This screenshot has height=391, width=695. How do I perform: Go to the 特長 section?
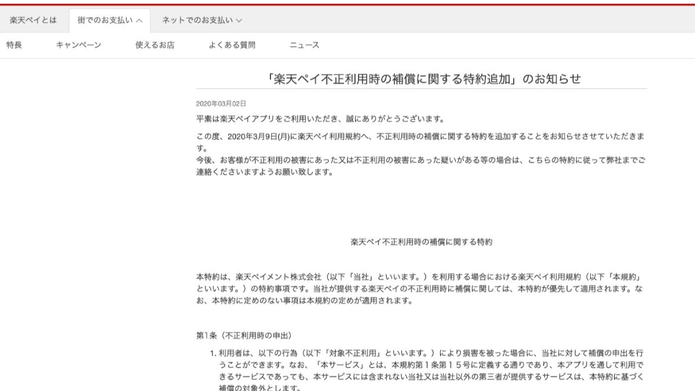tap(14, 45)
